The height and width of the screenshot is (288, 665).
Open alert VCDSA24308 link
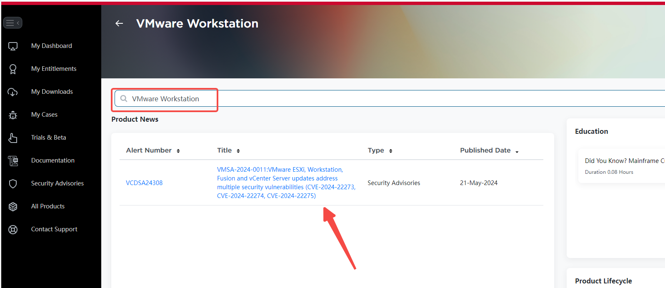[x=144, y=183]
